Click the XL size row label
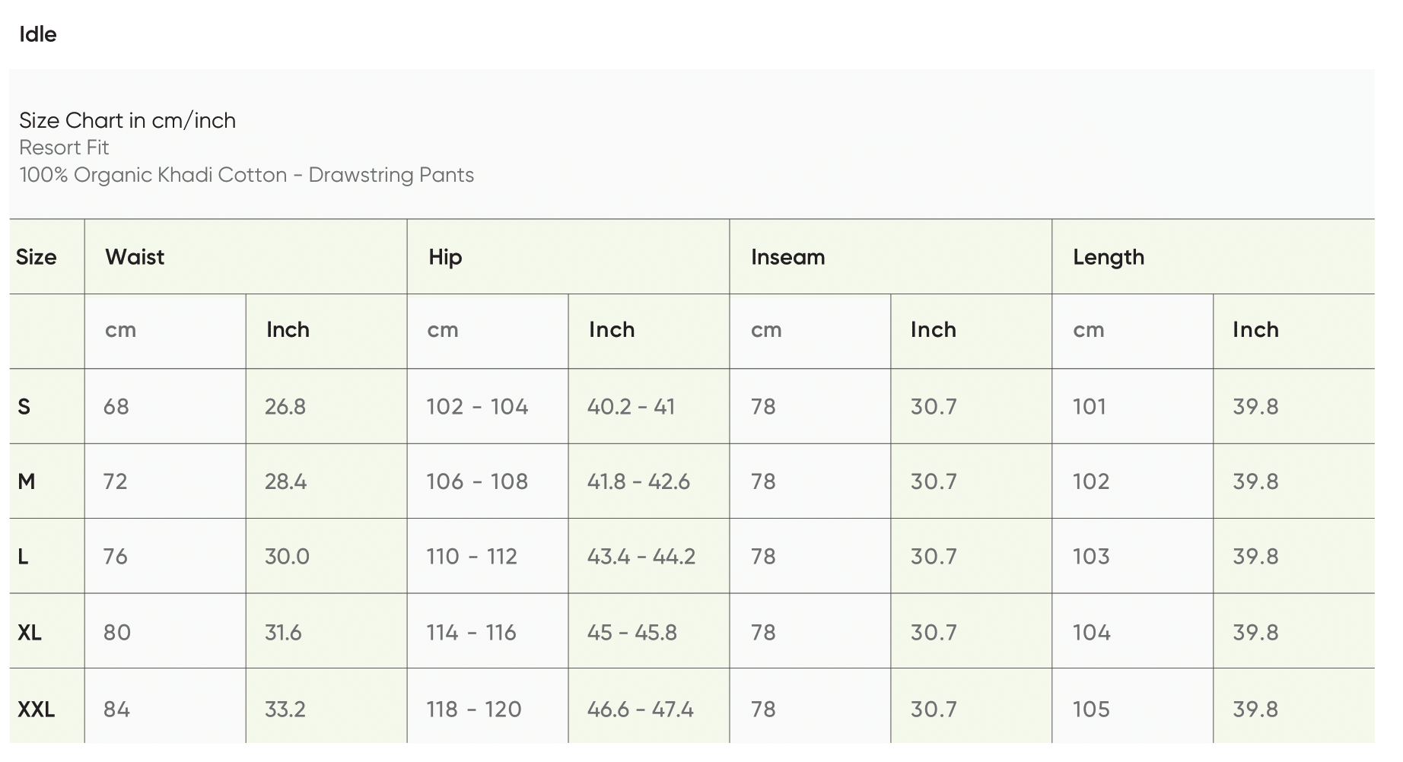This screenshot has width=1403, height=762. [30, 633]
